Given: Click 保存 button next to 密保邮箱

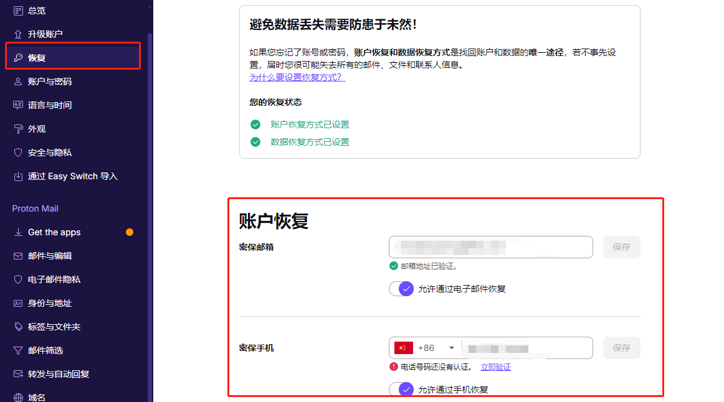Looking at the screenshot, I should coord(621,247).
